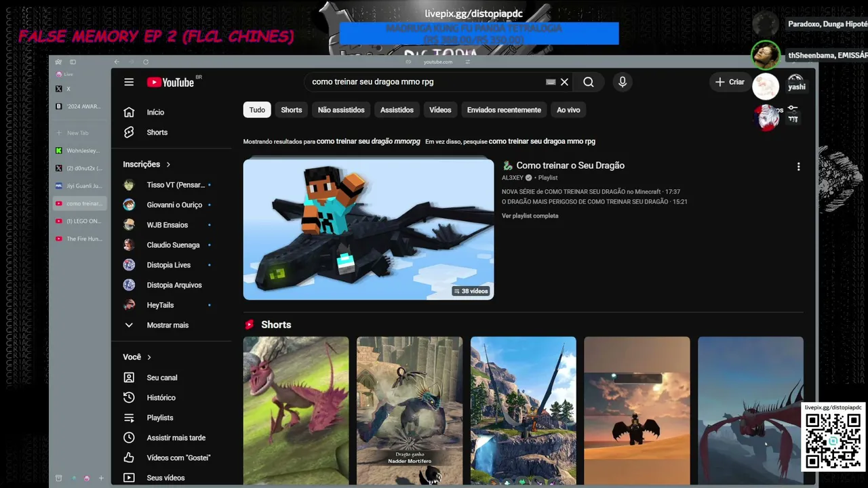Start voice search with the microphone icon
868x488 pixels.
click(x=623, y=82)
